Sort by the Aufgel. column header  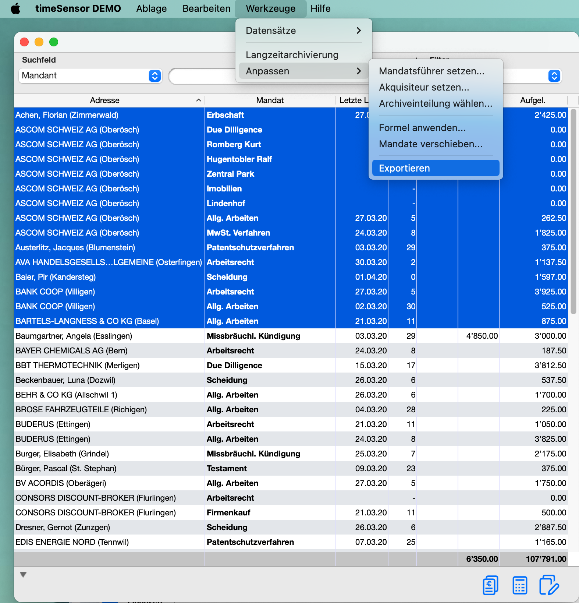pos(533,100)
